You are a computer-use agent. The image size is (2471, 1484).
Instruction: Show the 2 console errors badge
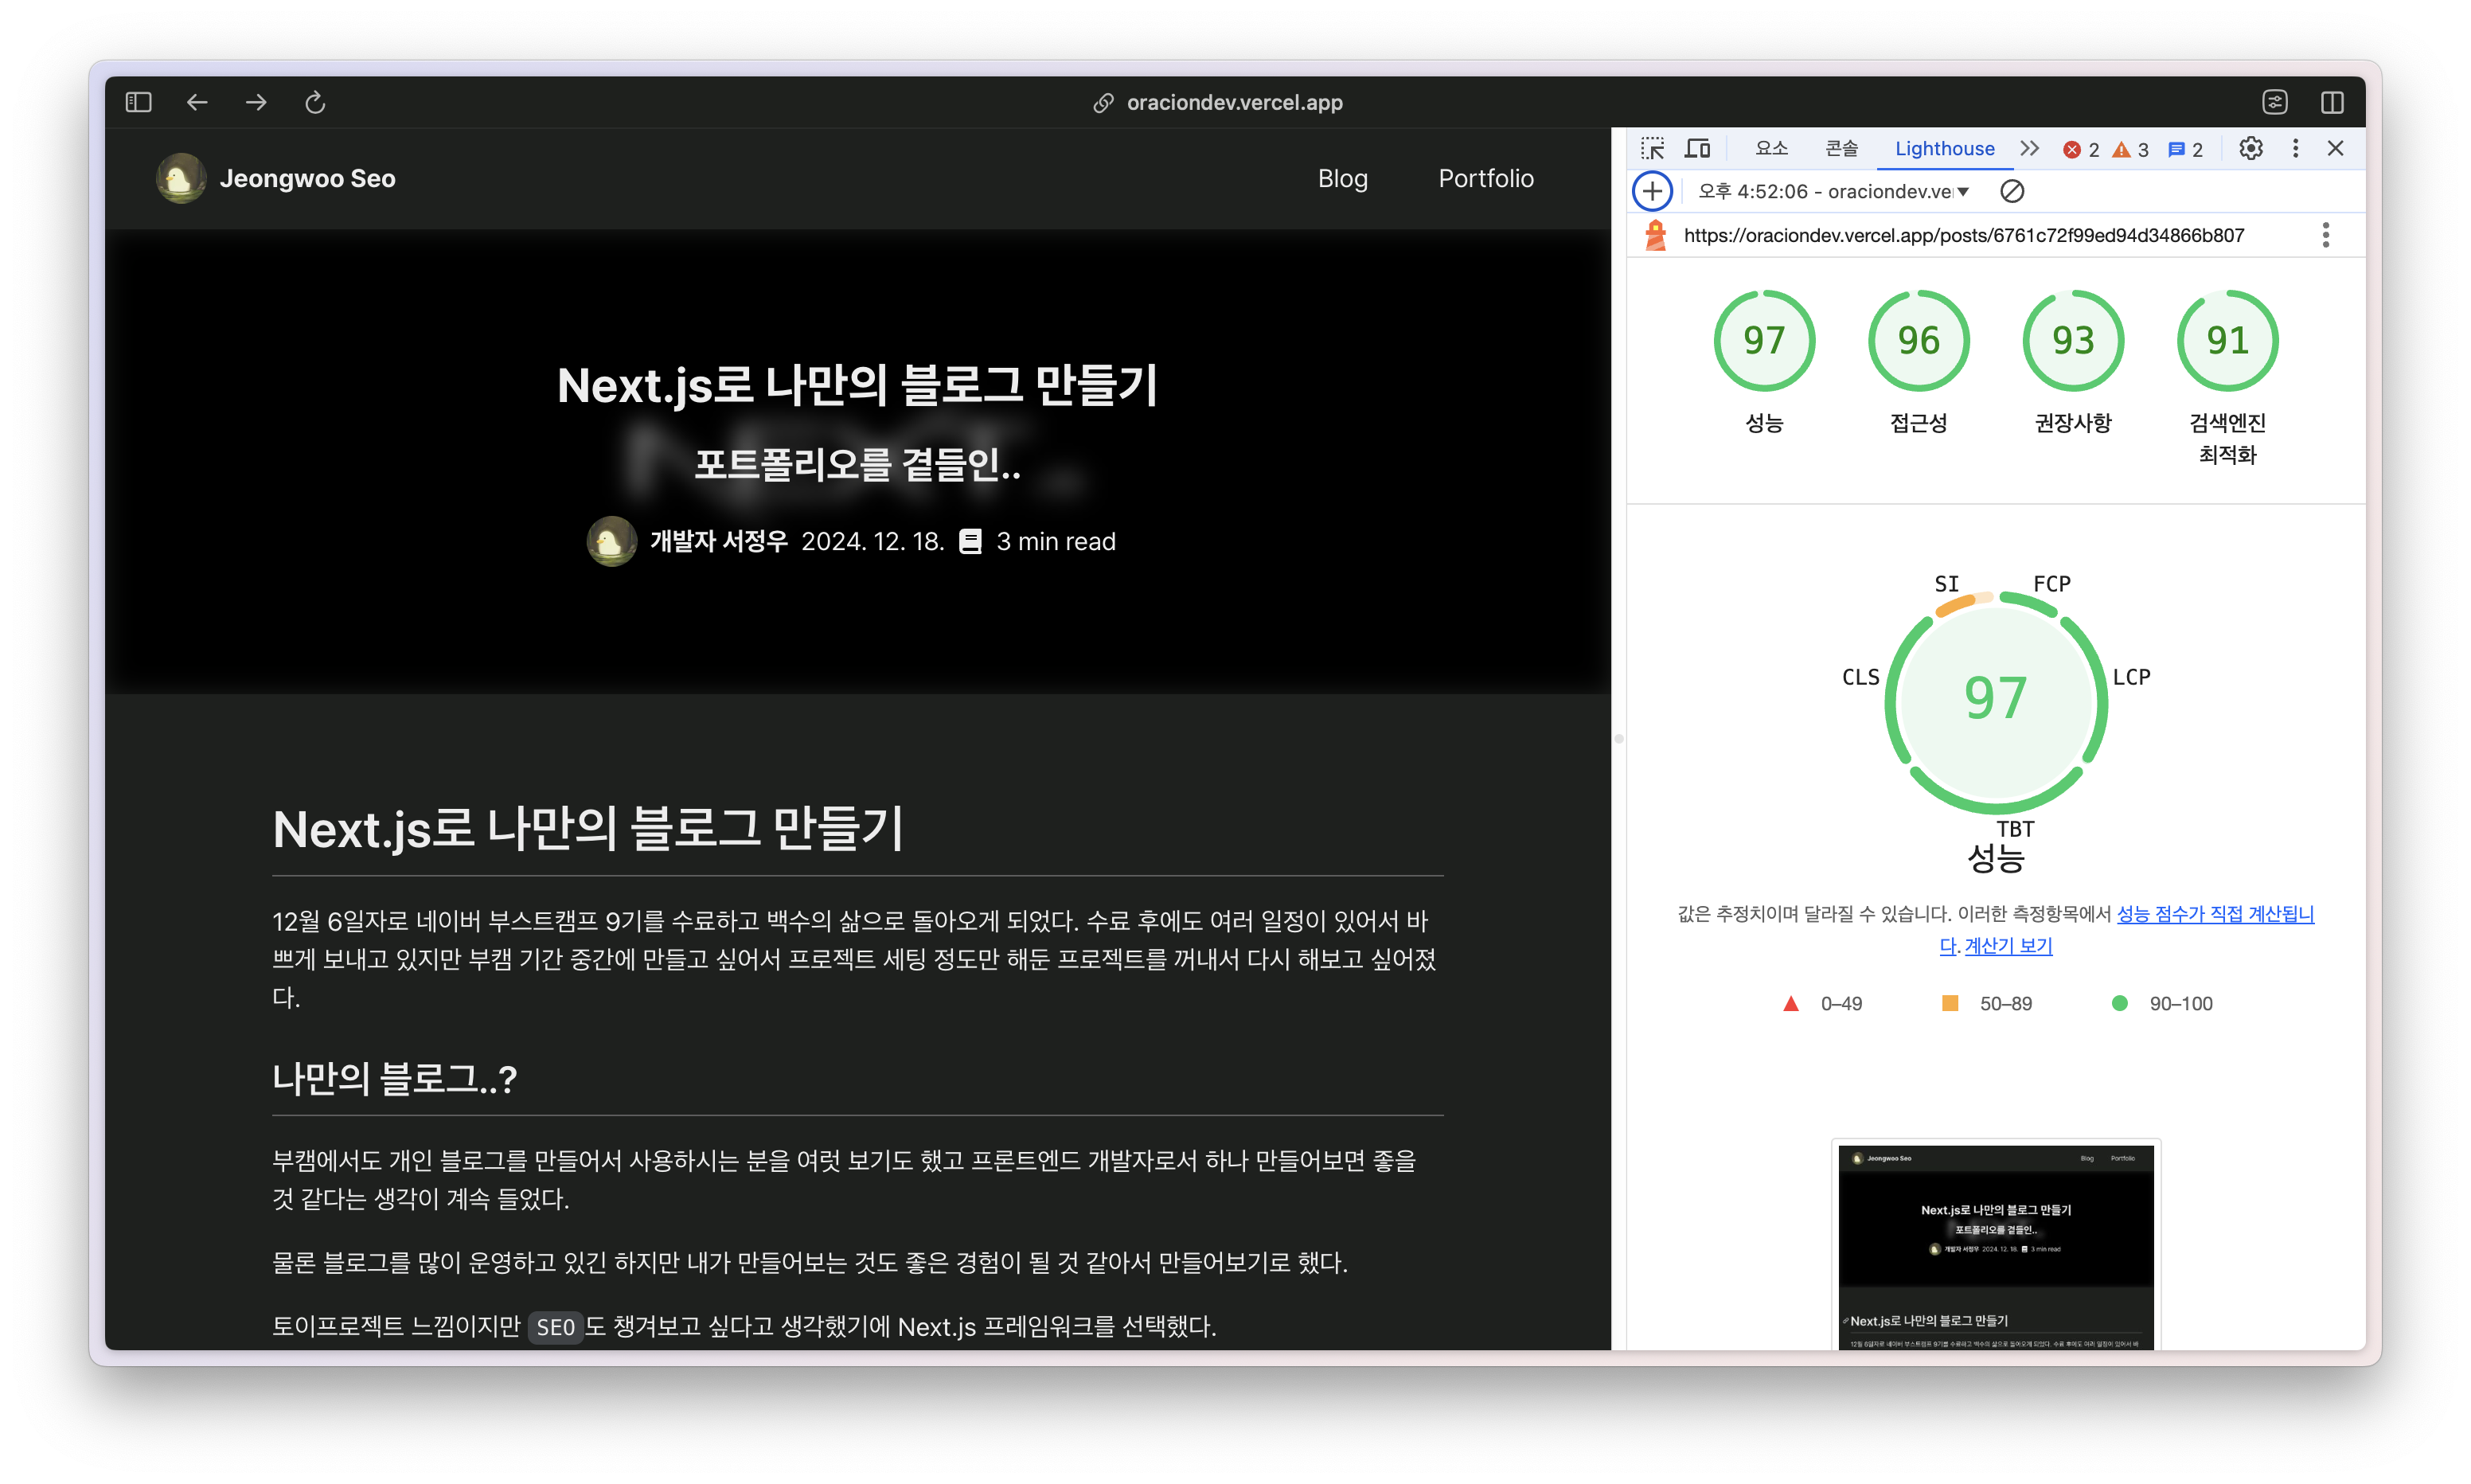click(2080, 148)
